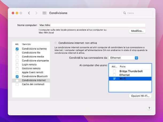The image size is (163, 122).
Task: Turn on Condivisione internet checkbox
Action: [x=17, y=80]
